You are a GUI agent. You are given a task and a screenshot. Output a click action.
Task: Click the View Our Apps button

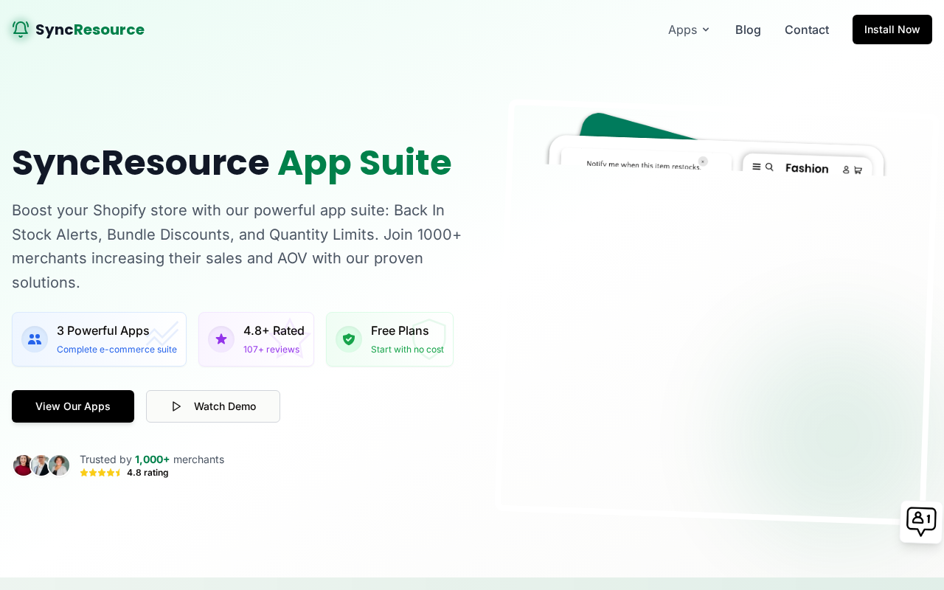tap(73, 406)
